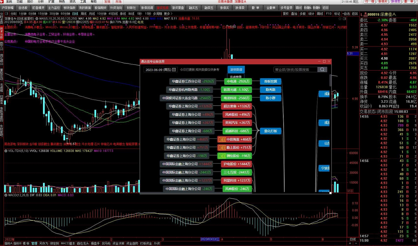
Task: Expand 更多 period options
Action: (168, 13)
